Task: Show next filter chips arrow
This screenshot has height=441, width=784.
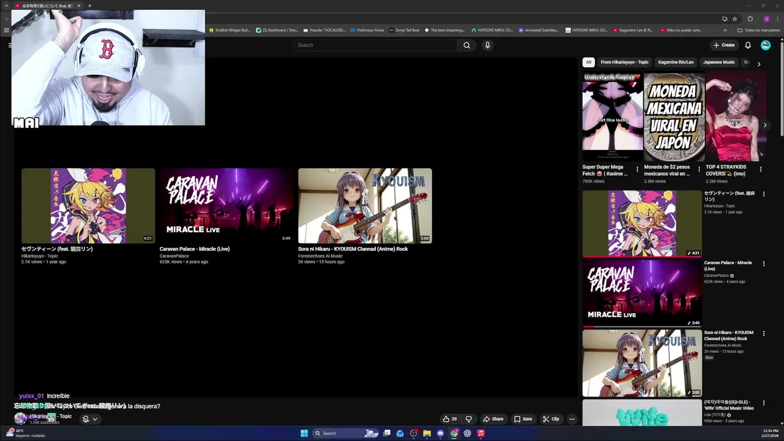Action: 759,64
